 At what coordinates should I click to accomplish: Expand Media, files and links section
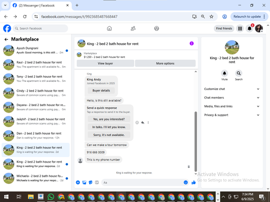tap(232, 106)
